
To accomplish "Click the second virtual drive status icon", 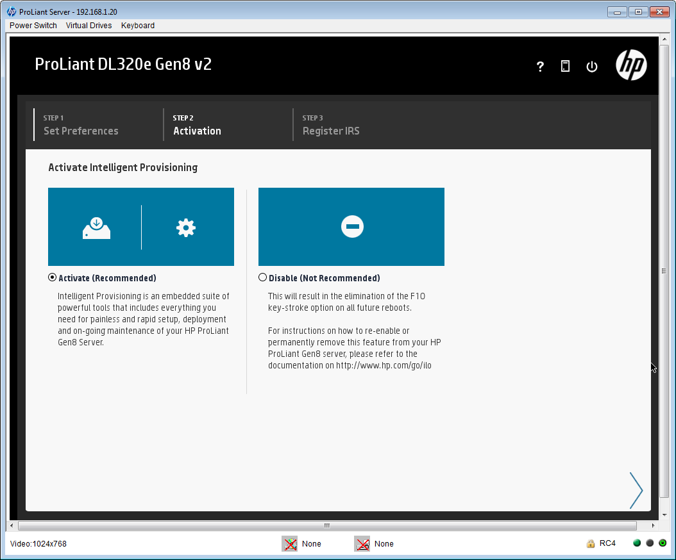I will (362, 543).
